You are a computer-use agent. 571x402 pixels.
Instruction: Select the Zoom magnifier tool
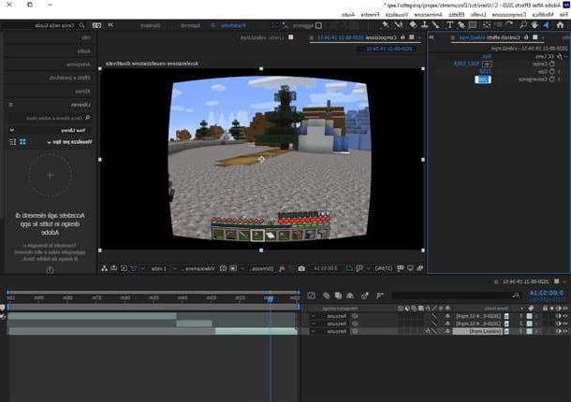[x=523, y=25]
